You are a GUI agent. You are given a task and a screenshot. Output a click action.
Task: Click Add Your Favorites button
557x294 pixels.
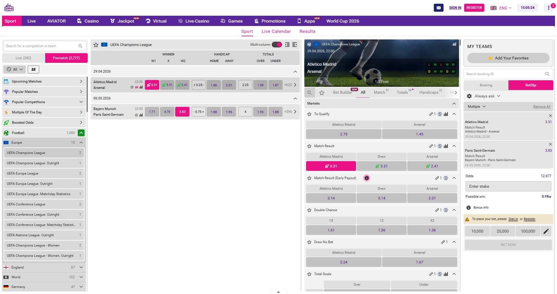508,58
